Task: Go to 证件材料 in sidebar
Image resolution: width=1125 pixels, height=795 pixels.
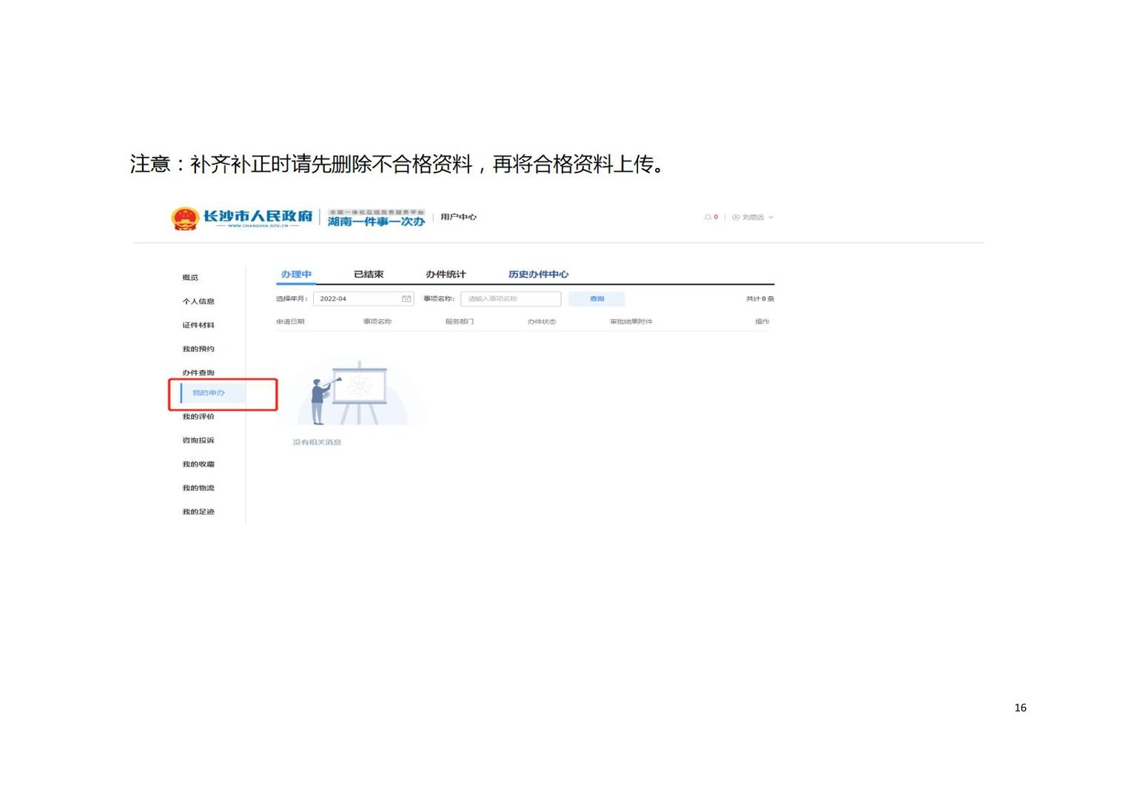Action: 198,325
